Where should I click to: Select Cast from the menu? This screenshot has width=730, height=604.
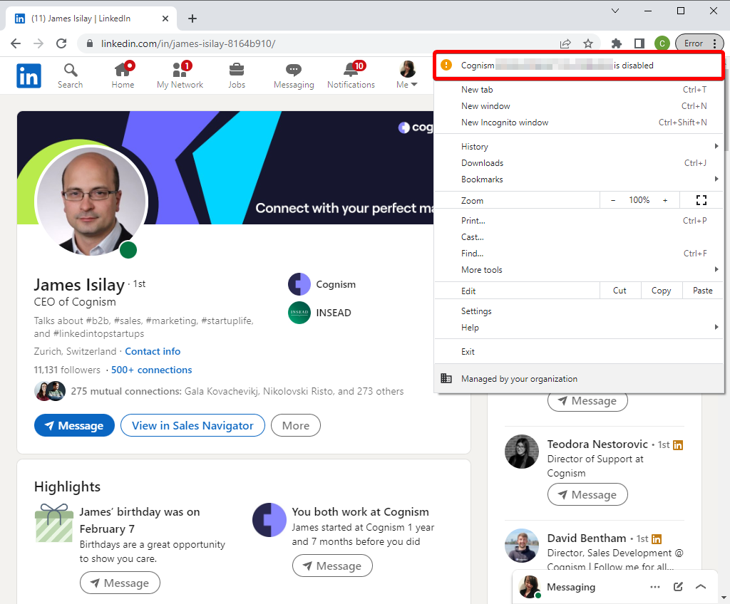(x=579, y=237)
